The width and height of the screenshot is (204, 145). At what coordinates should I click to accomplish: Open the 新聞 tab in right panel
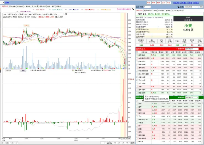coord(155,10)
